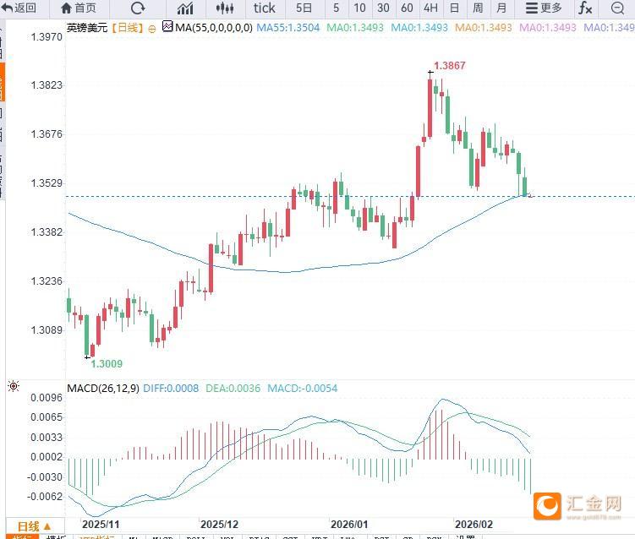Viewport: 635px width, 539px height.
Task: Click the 周 weekly period button
Action: tap(478, 8)
